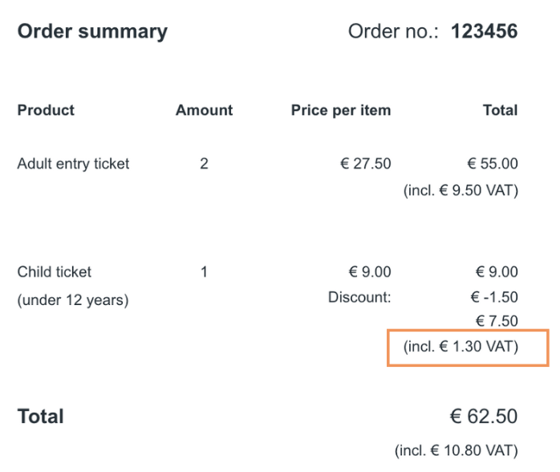Click the Amount column header
This screenshot has height=472, width=560.
[x=204, y=111]
